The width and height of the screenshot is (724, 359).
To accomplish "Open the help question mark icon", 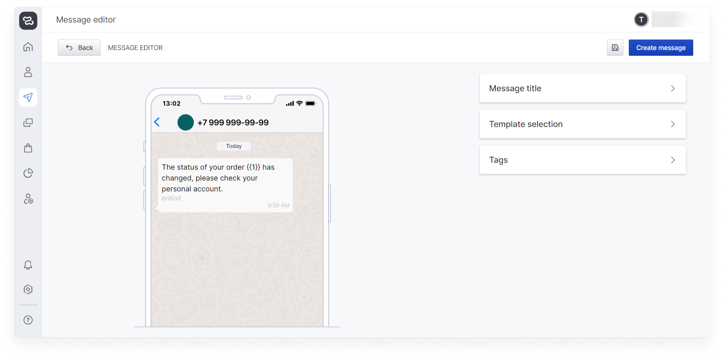I will coord(28,320).
